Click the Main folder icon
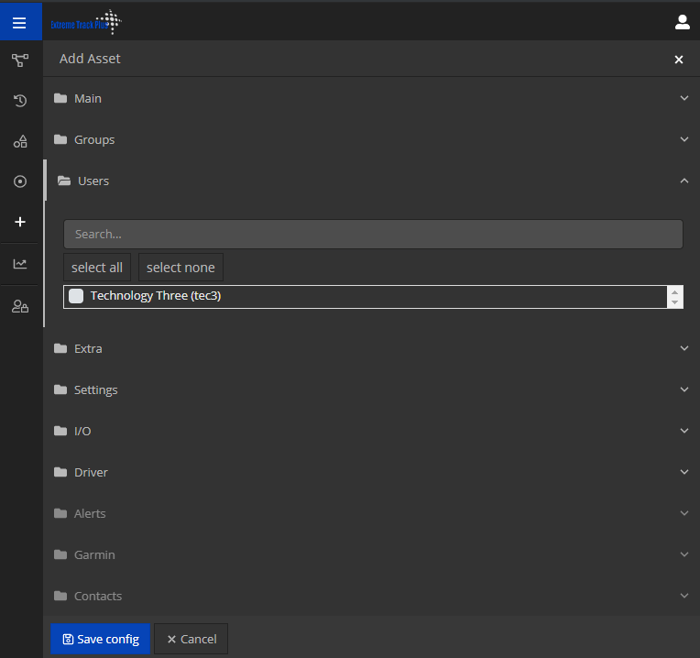The width and height of the screenshot is (700, 658). tap(60, 98)
